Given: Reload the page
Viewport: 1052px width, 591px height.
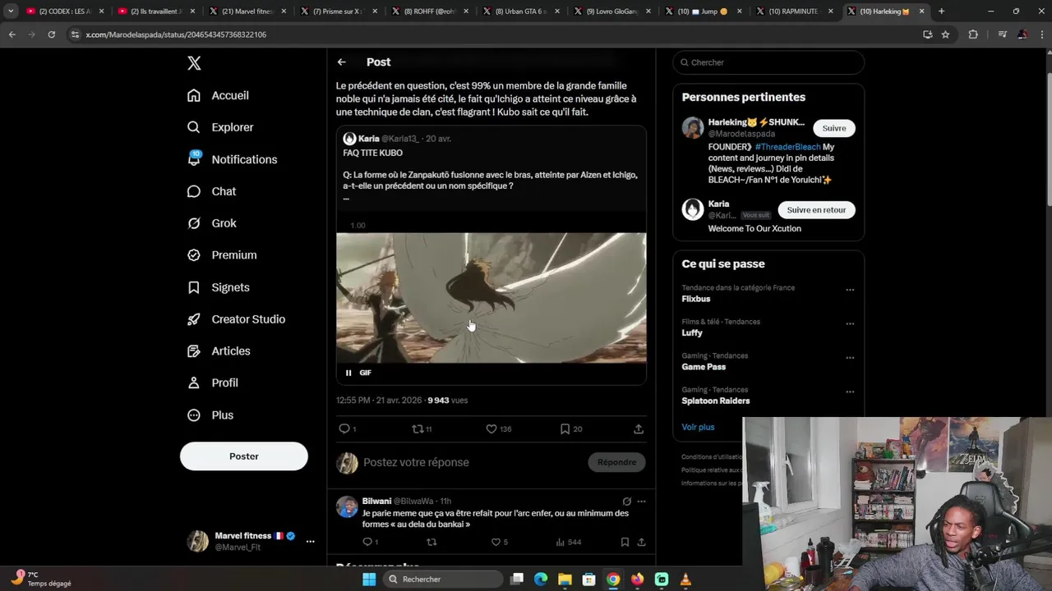Looking at the screenshot, I should point(51,34).
